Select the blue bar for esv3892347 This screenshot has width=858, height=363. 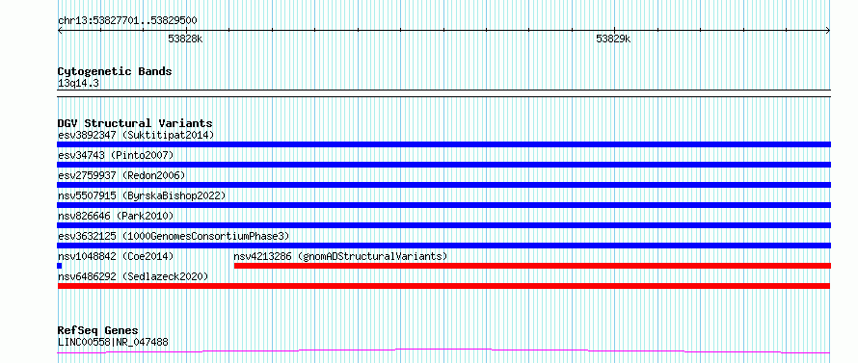443,144
